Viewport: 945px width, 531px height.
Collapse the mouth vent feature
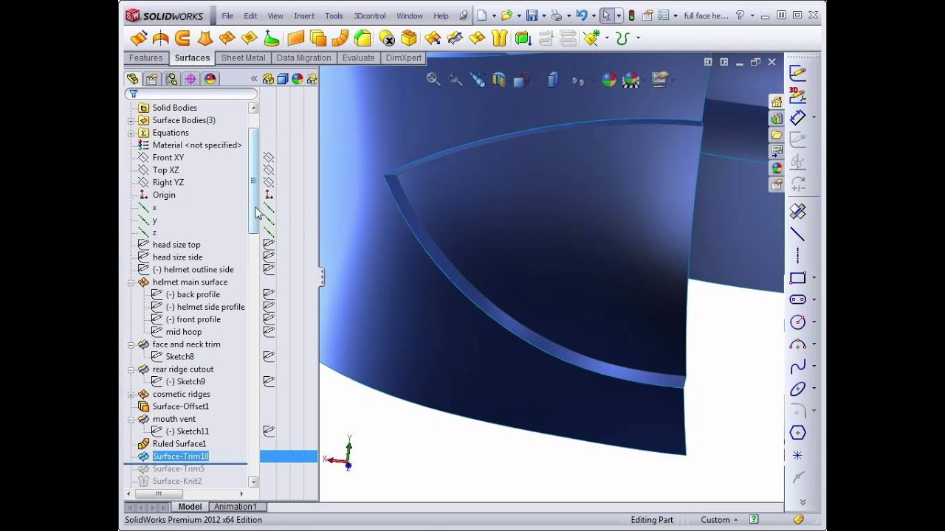131,419
